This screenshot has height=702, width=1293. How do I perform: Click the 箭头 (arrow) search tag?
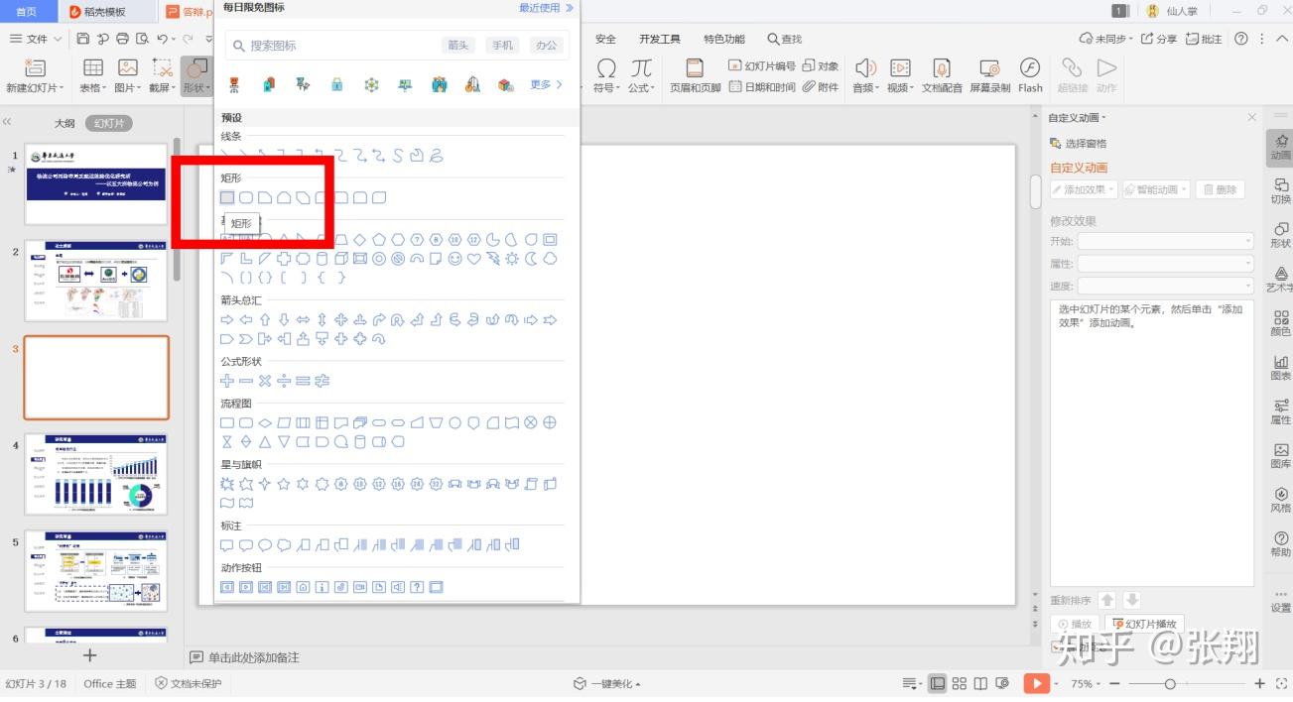(x=457, y=46)
